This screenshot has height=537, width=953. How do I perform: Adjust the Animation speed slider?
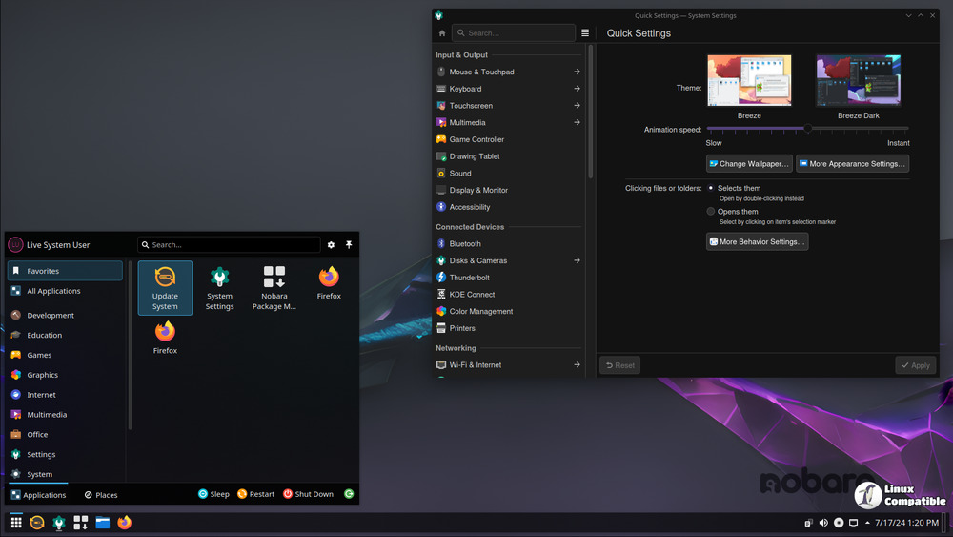pyautogui.click(x=808, y=129)
